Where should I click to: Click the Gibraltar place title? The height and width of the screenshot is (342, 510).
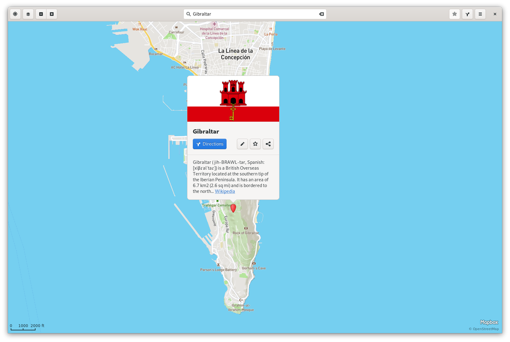coord(206,131)
